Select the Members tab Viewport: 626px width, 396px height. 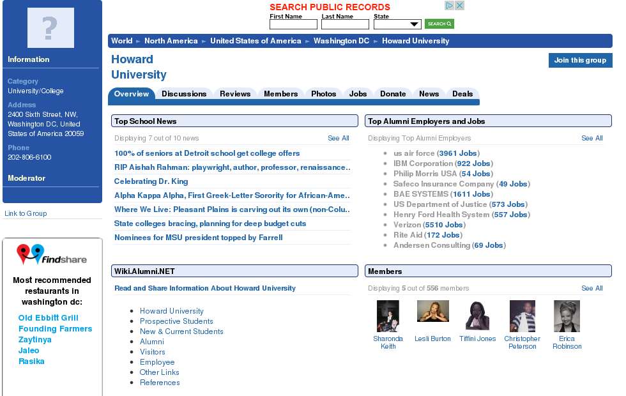(x=280, y=94)
